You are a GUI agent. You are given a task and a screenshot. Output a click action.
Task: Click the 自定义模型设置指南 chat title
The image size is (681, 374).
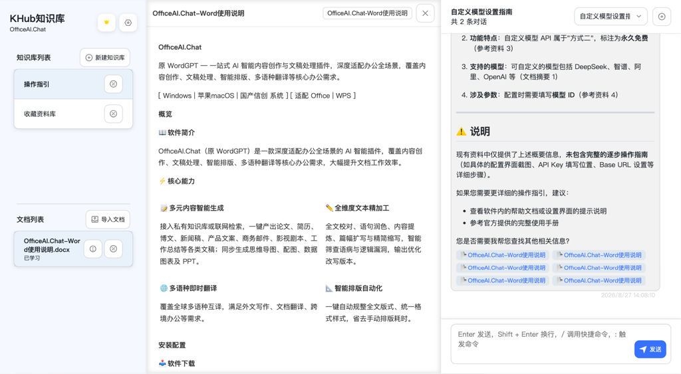tap(481, 12)
